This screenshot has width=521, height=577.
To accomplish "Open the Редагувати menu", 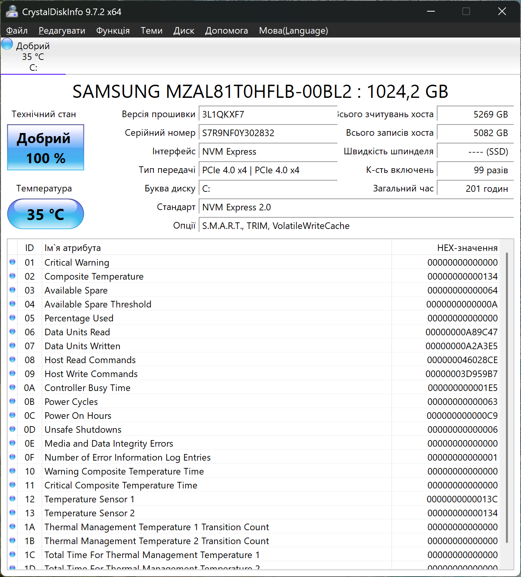I will coord(62,31).
